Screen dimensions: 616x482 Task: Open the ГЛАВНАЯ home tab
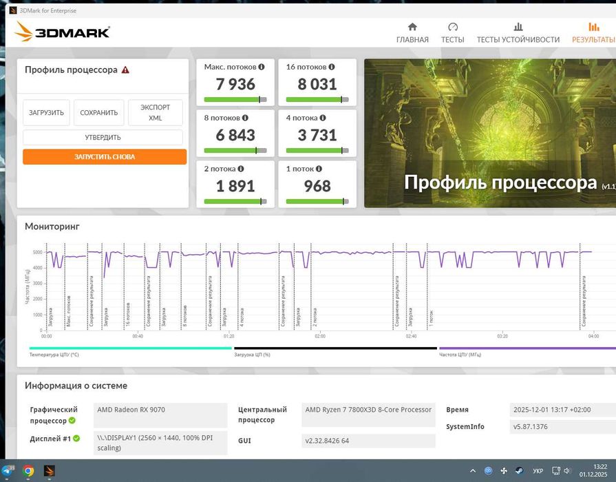(412, 33)
